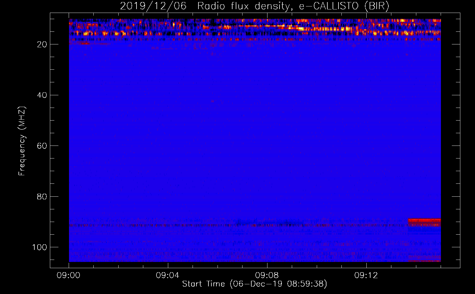Click the 'e-CALLISTO' text in the title
This screenshot has width=475, height=294.
(329, 6)
